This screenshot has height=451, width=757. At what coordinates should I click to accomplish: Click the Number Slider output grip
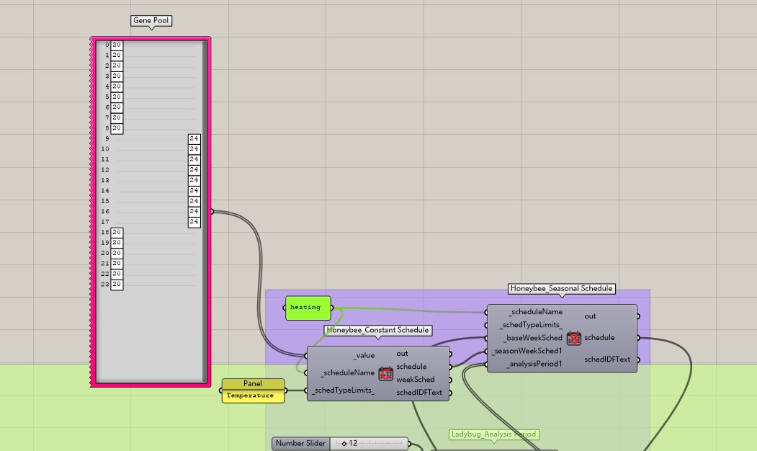tap(409, 443)
